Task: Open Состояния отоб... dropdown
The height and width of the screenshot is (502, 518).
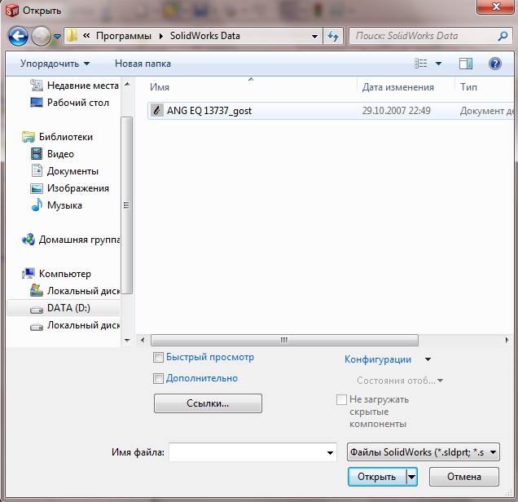Action: pos(400,381)
